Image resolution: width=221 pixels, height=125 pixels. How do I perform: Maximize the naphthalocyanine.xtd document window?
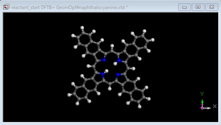pos(198,7)
